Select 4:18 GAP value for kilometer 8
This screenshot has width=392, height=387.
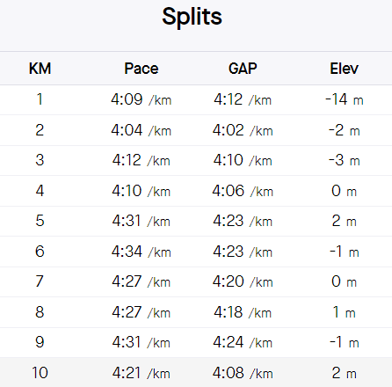[x=243, y=312]
